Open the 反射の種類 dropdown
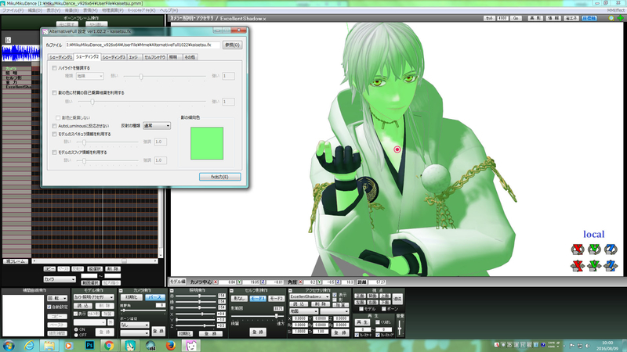Viewport: 627px width, 352px height. (157, 126)
